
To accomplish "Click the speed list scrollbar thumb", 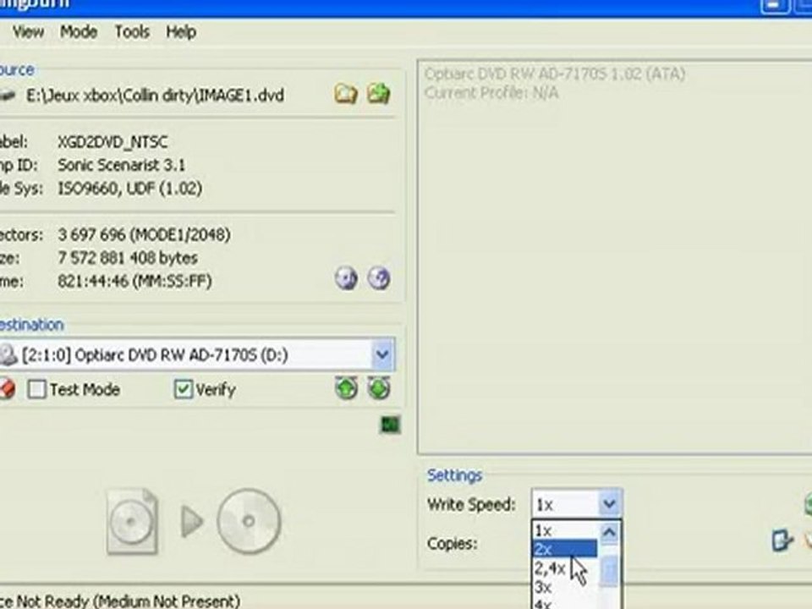I will (610, 570).
